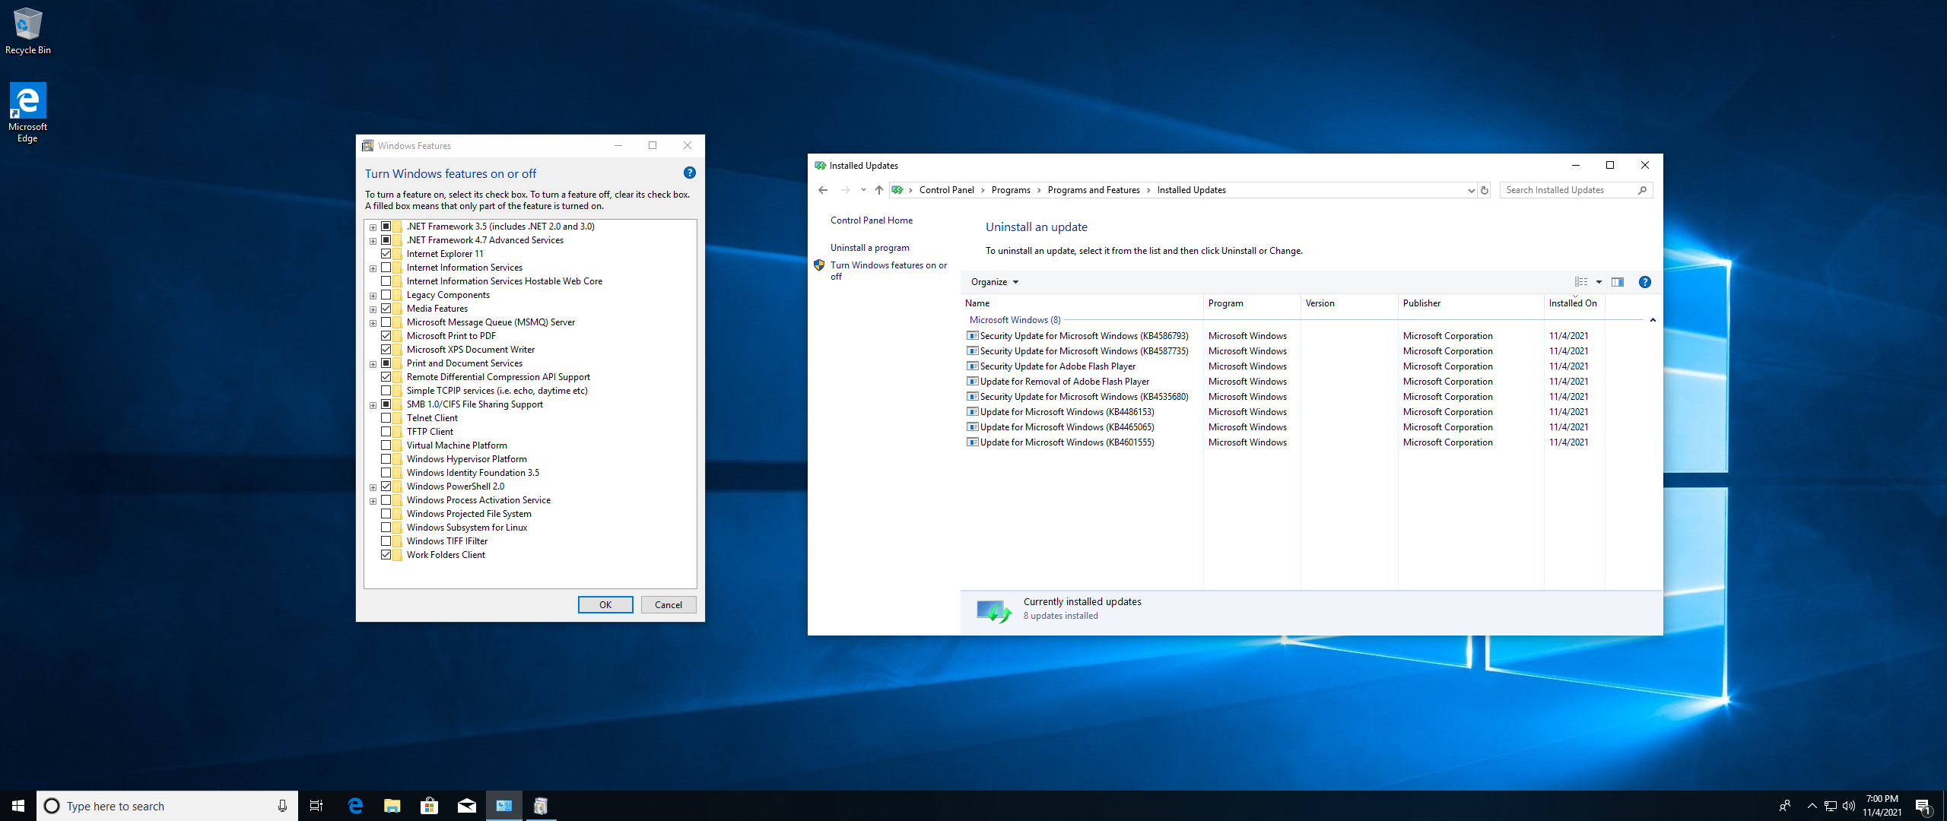Click the KB4586793 security update icon
The height and width of the screenshot is (821, 1947).
click(x=972, y=335)
